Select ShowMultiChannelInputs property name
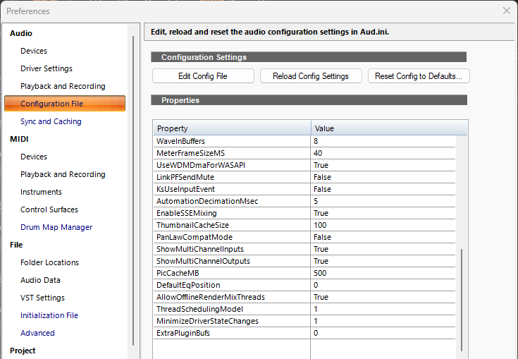 [200, 249]
